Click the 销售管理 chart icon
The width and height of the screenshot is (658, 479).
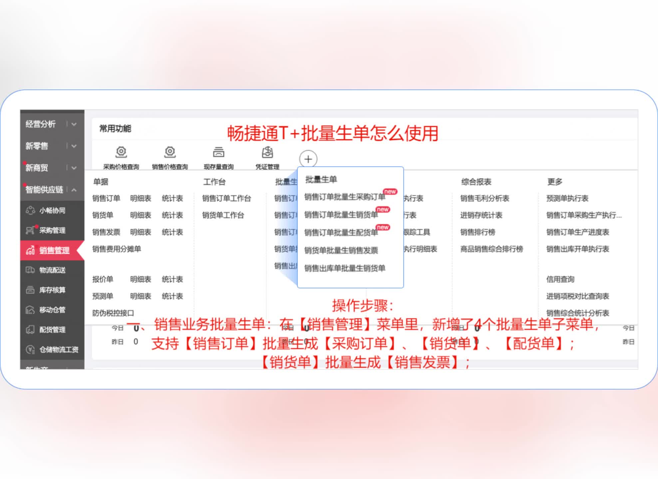click(30, 250)
